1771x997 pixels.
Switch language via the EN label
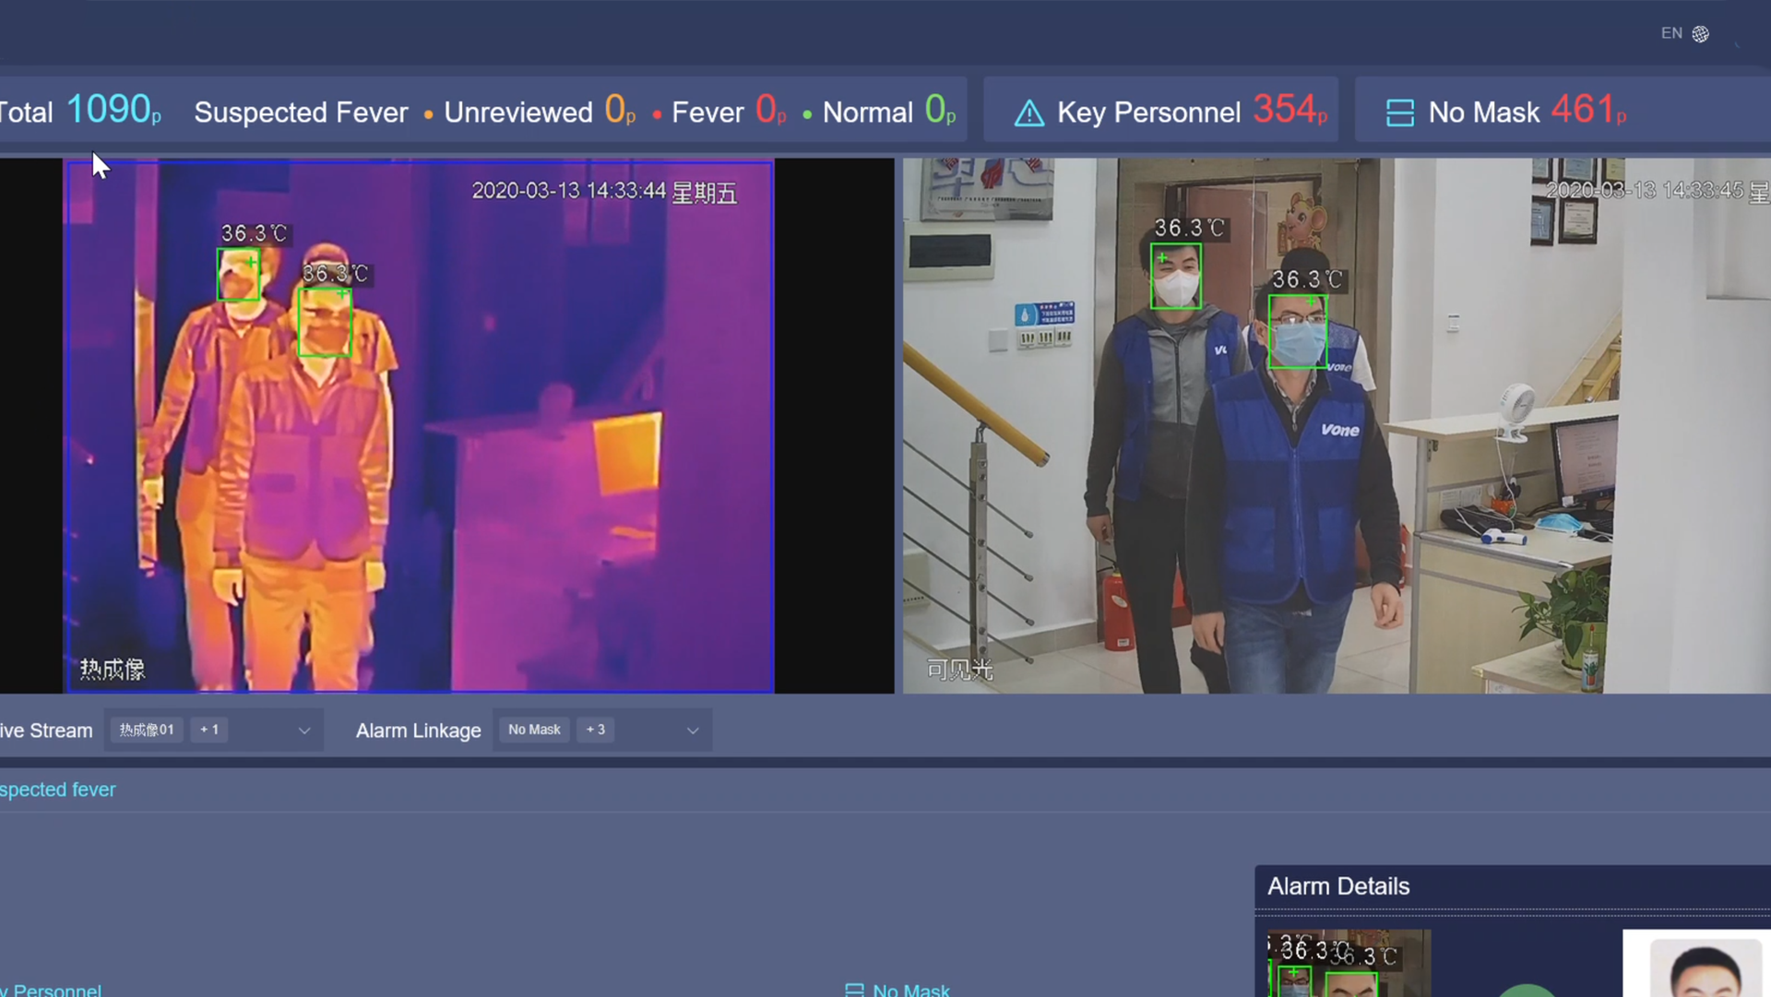click(1671, 33)
